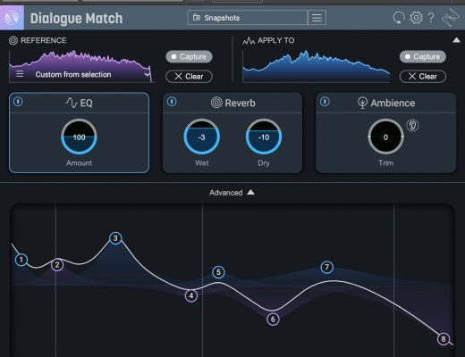Click the REFERENCE heading text
The image size is (465, 357).
click(44, 40)
